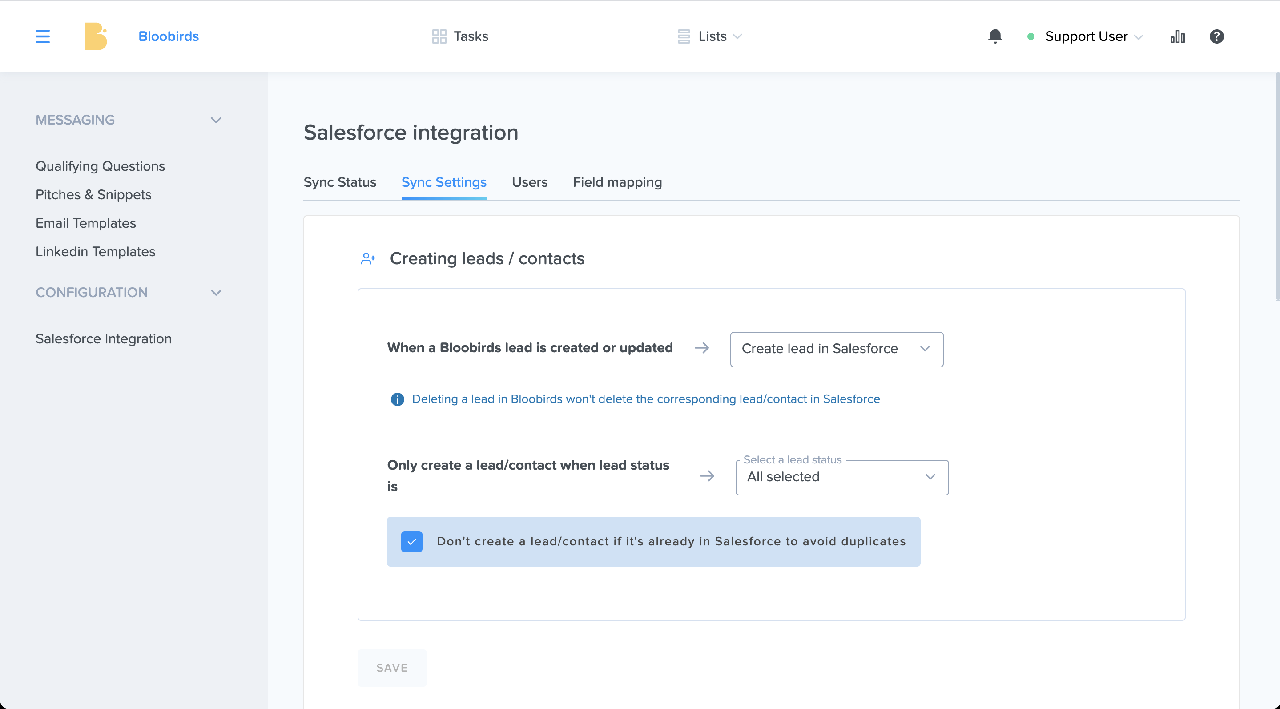
Task: Click the add-person icon beside Creating leads
Action: [x=368, y=258]
